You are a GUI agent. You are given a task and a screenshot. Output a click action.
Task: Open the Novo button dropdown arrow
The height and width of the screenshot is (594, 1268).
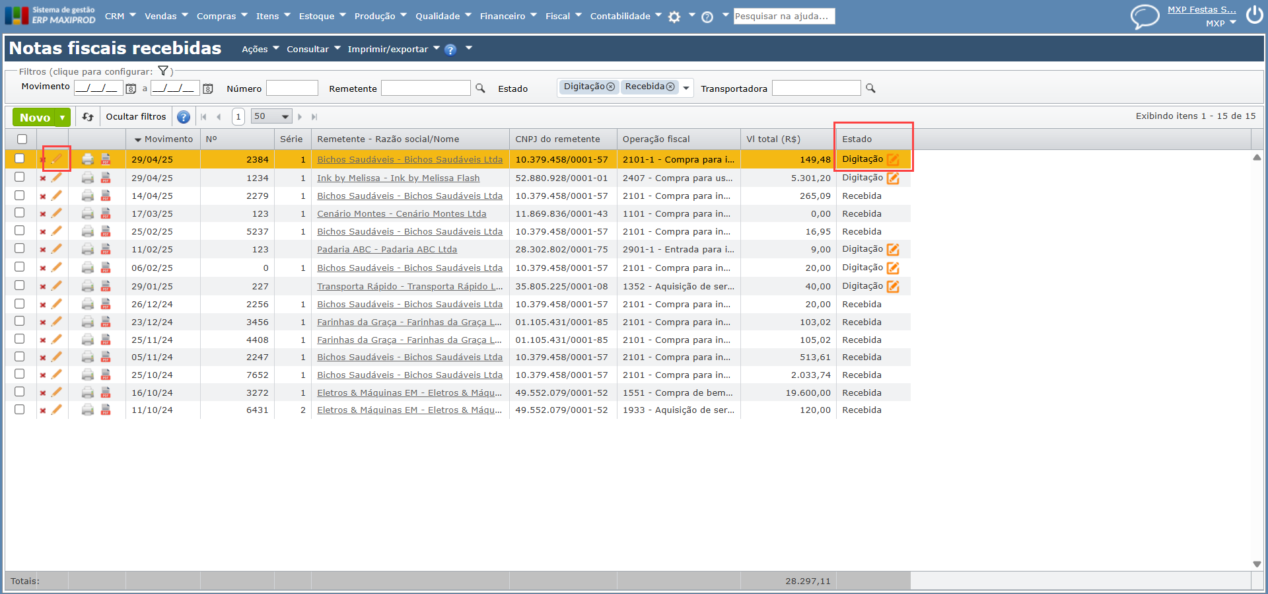pos(62,118)
